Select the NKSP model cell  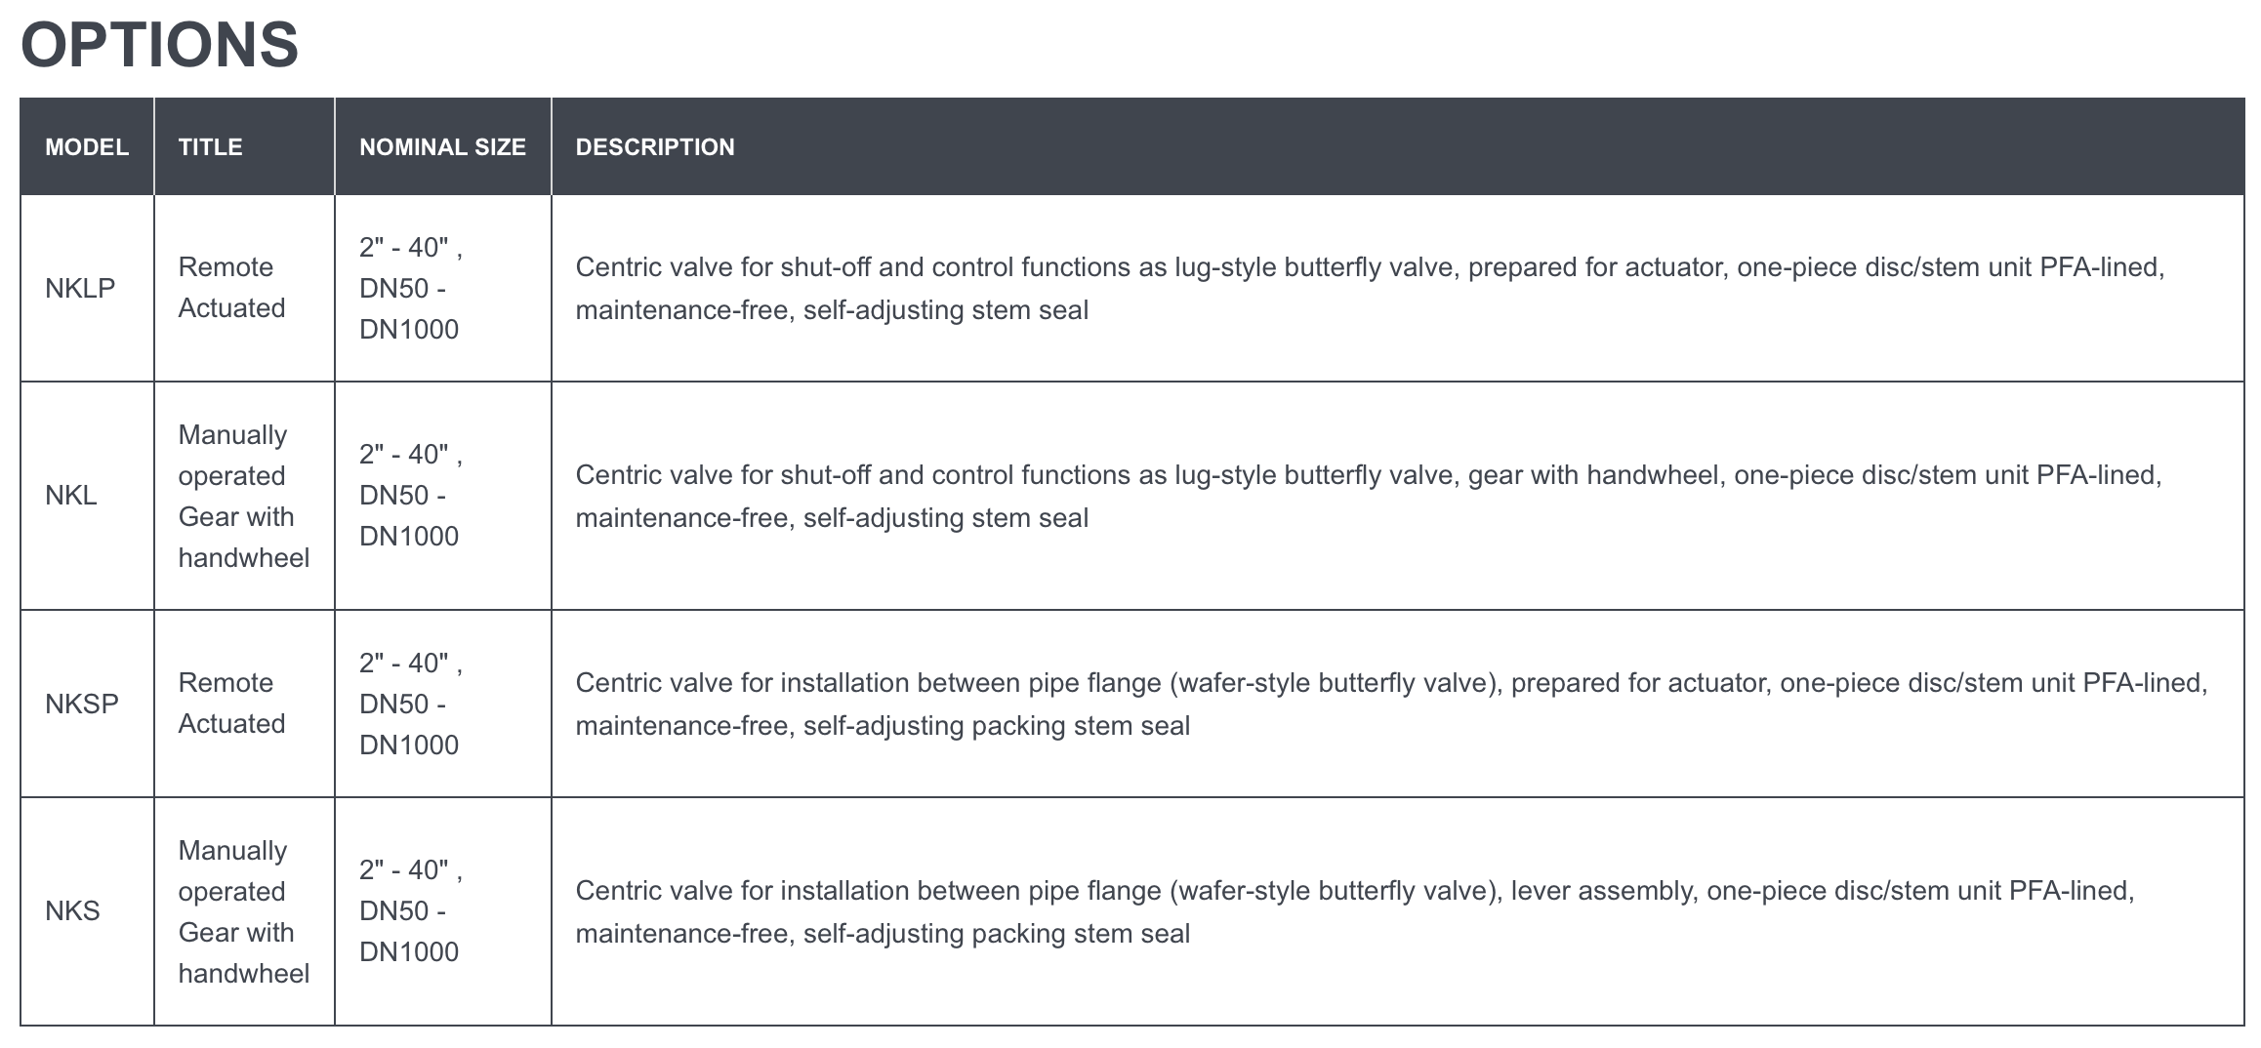[82, 704]
